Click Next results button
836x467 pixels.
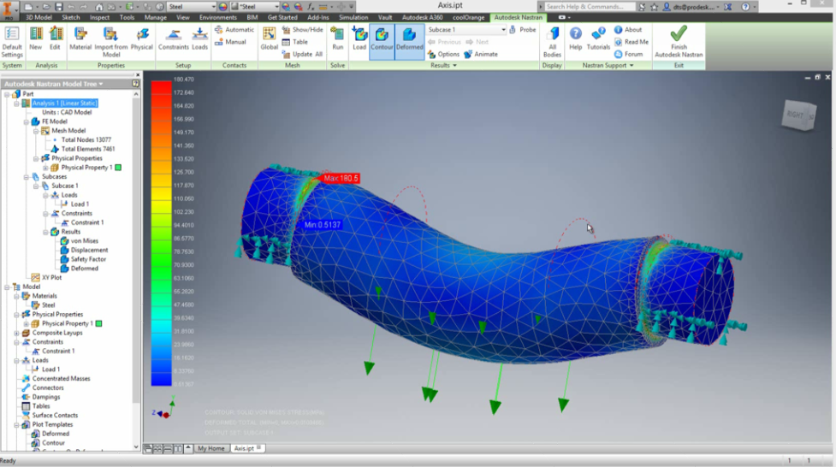[477, 42]
